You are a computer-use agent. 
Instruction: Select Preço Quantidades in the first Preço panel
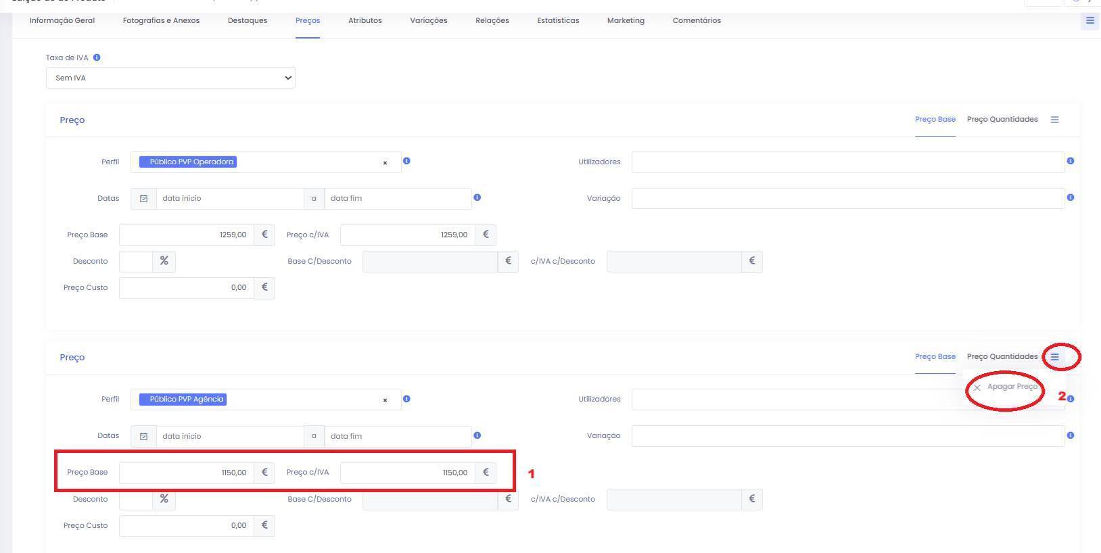(1002, 120)
